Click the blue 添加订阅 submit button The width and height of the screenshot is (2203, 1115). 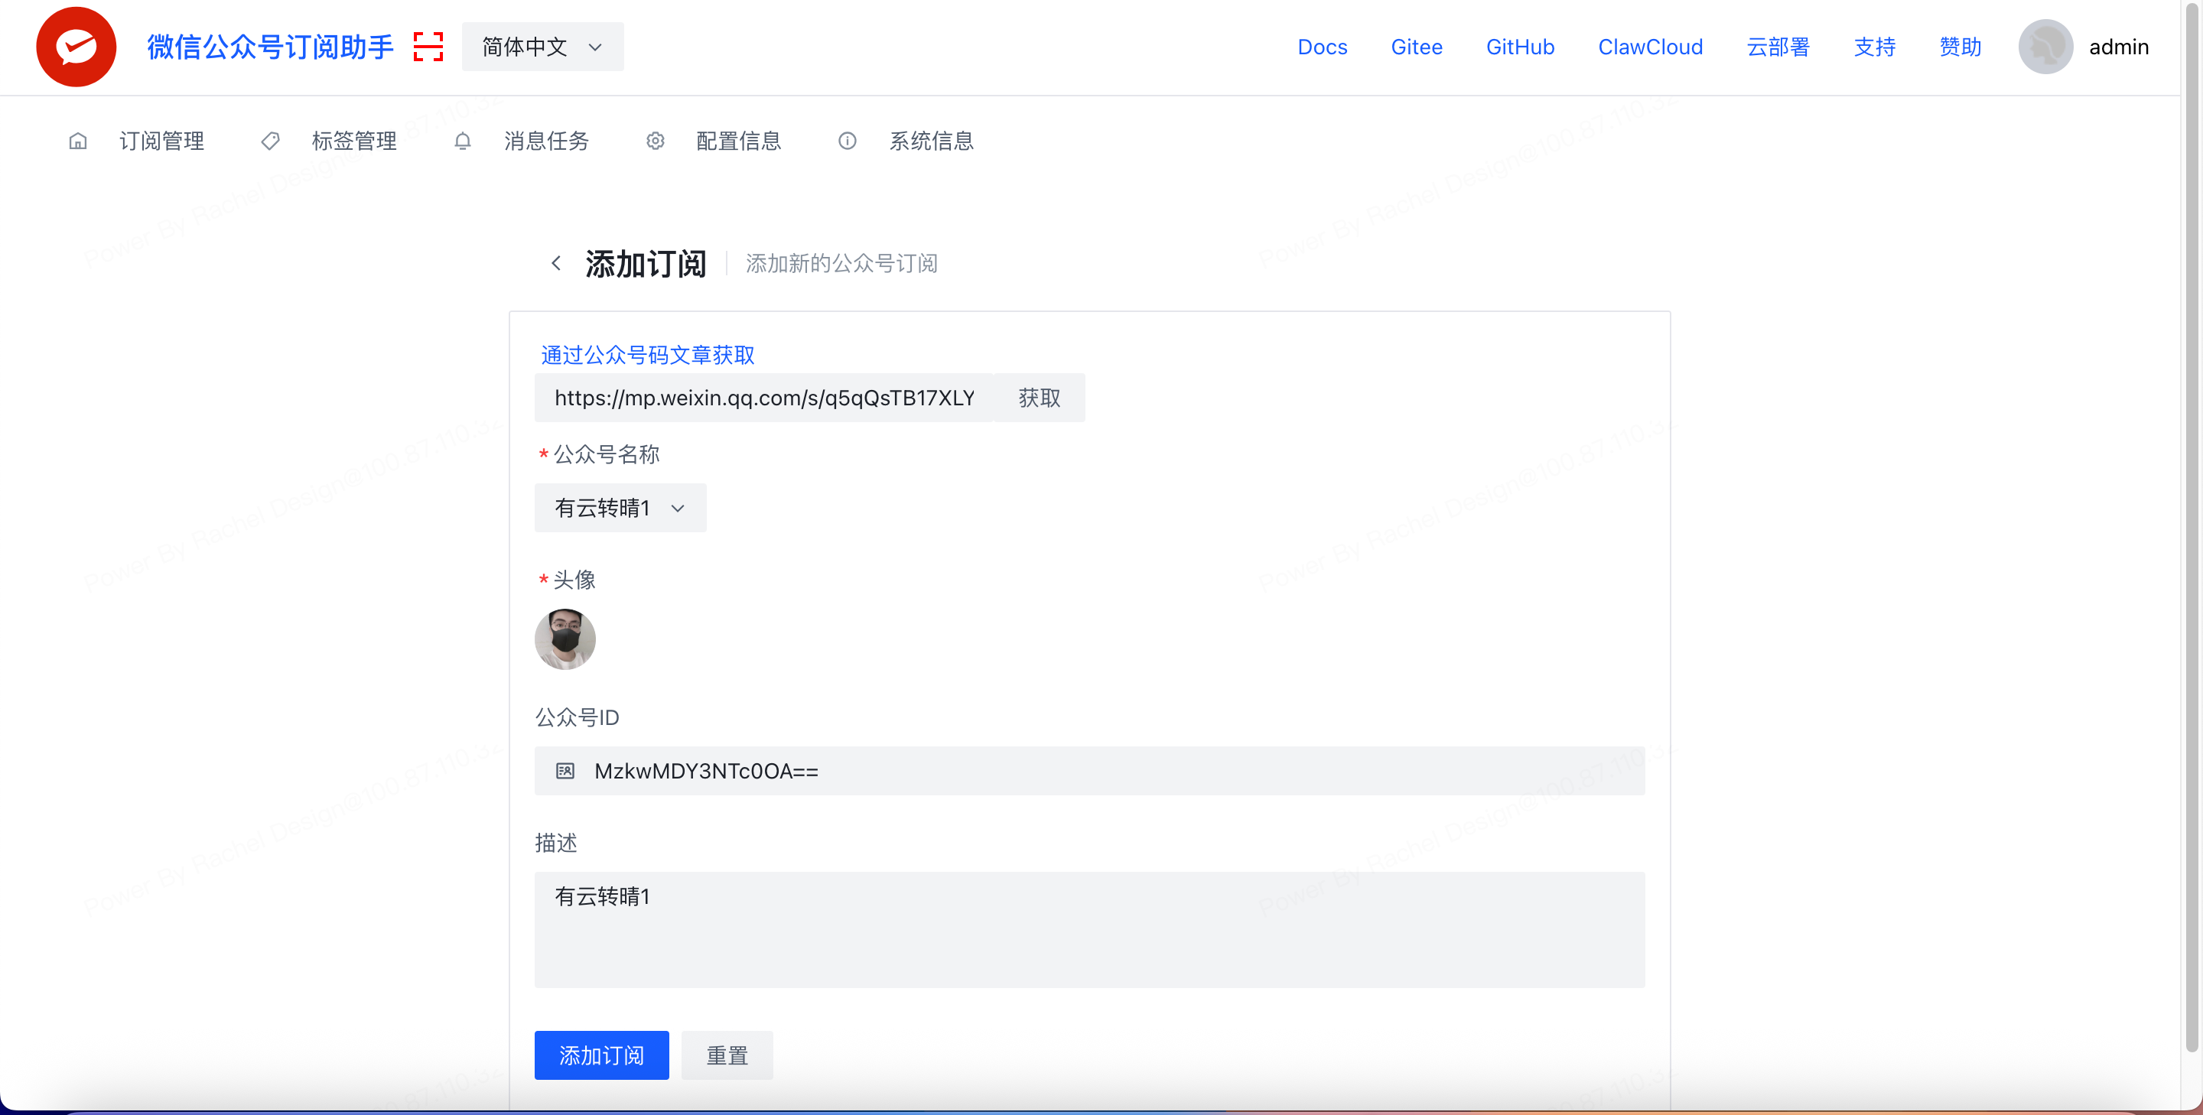tap(601, 1055)
